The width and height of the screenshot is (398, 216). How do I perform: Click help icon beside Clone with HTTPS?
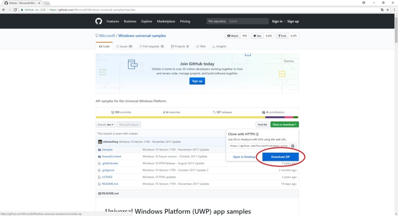(x=257, y=134)
